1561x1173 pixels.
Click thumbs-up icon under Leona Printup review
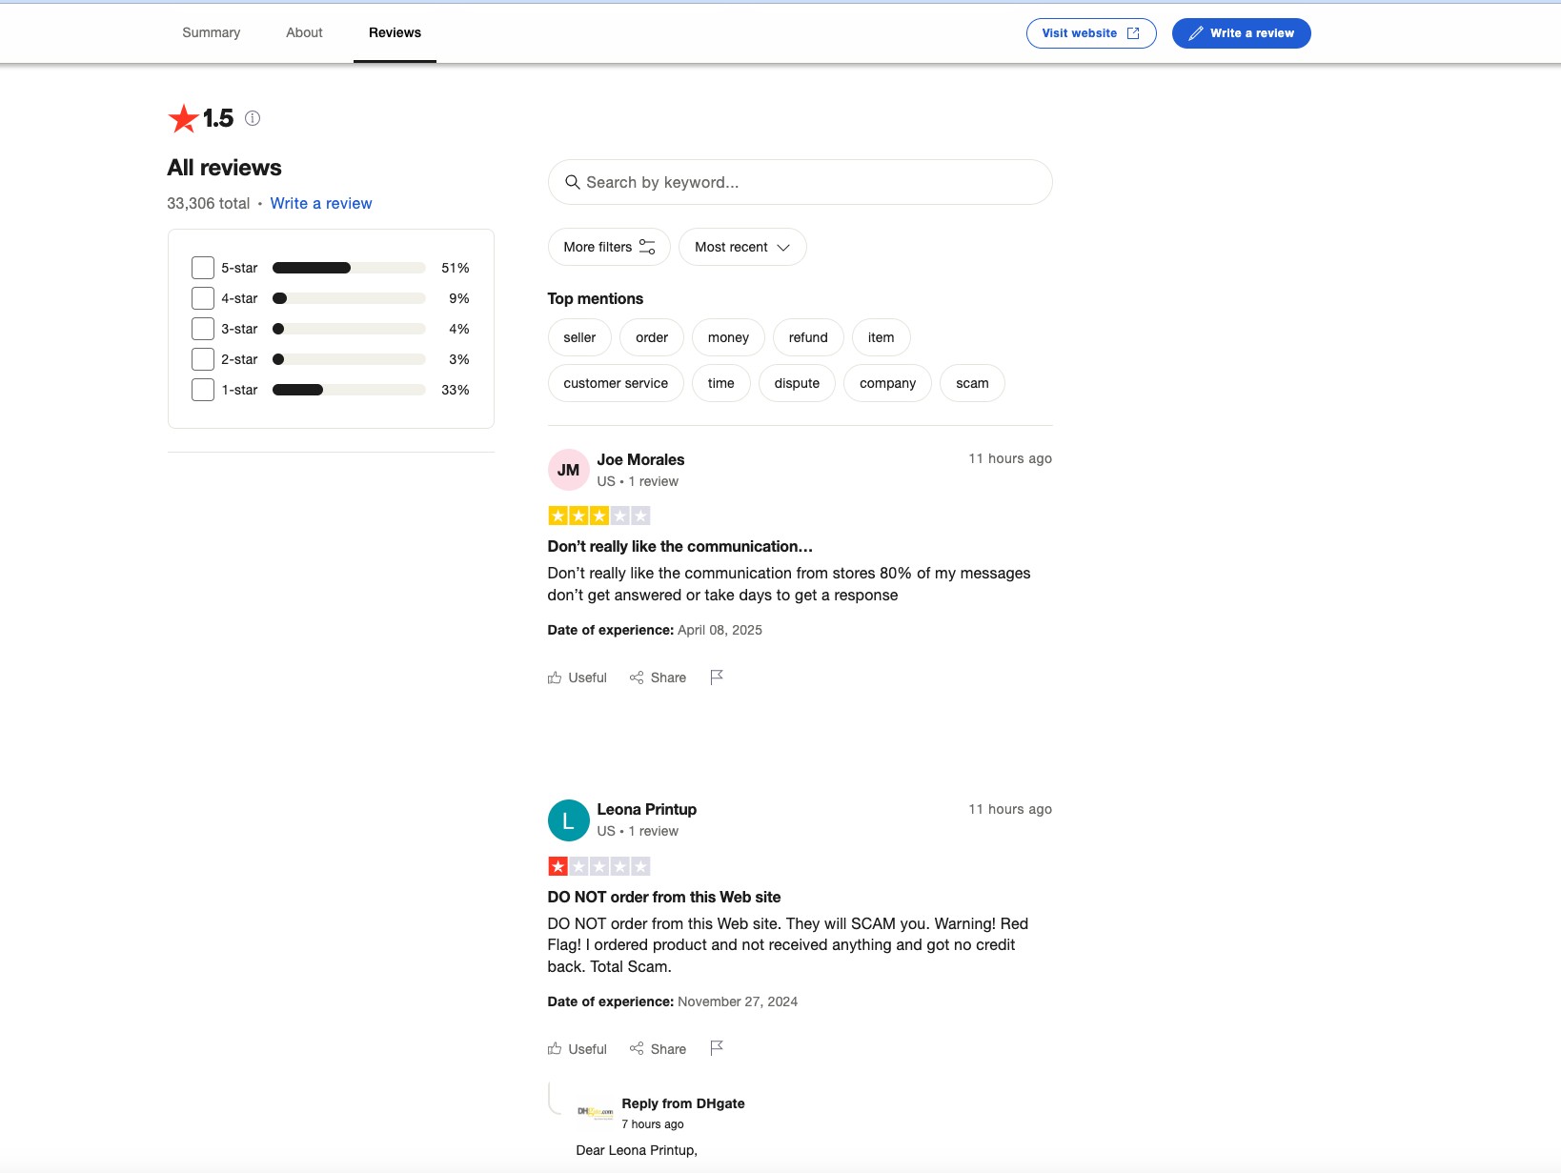pos(555,1049)
